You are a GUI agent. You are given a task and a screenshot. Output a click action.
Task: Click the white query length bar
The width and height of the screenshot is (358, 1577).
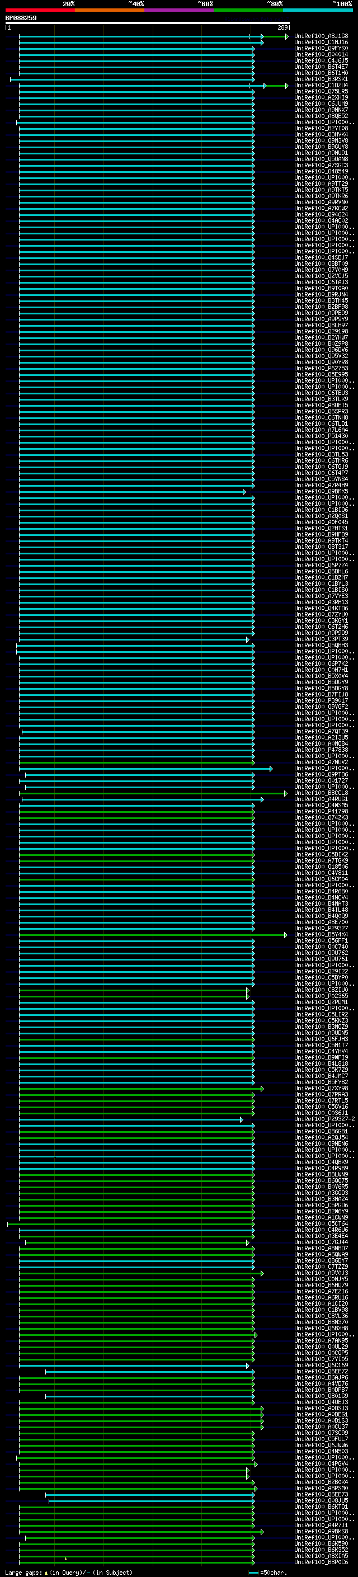(x=148, y=23)
